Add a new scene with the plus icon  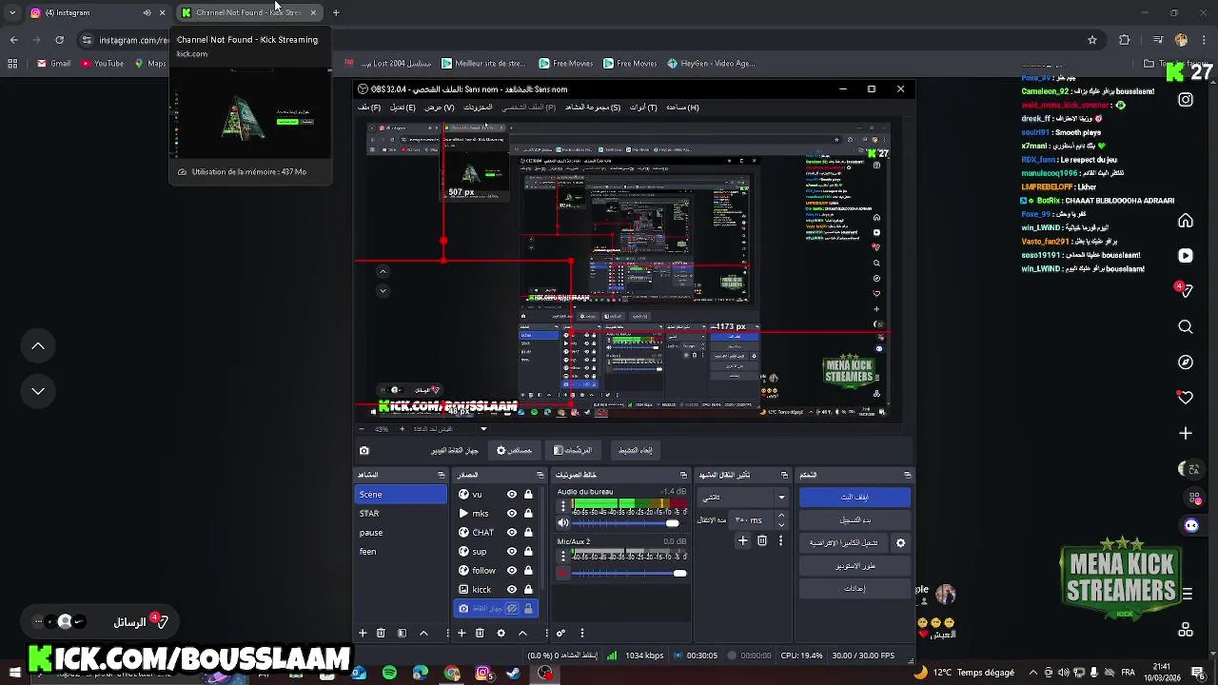pyautogui.click(x=362, y=633)
